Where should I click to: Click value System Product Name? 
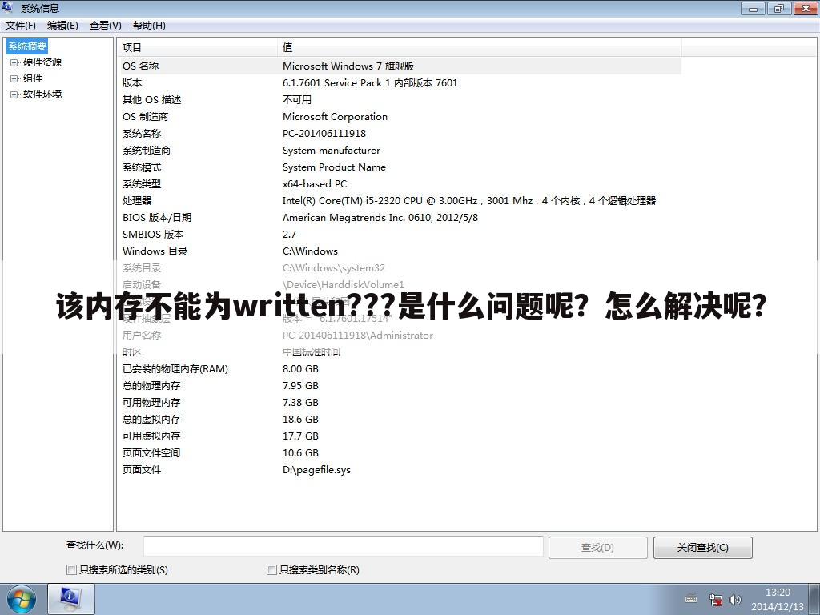point(334,167)
